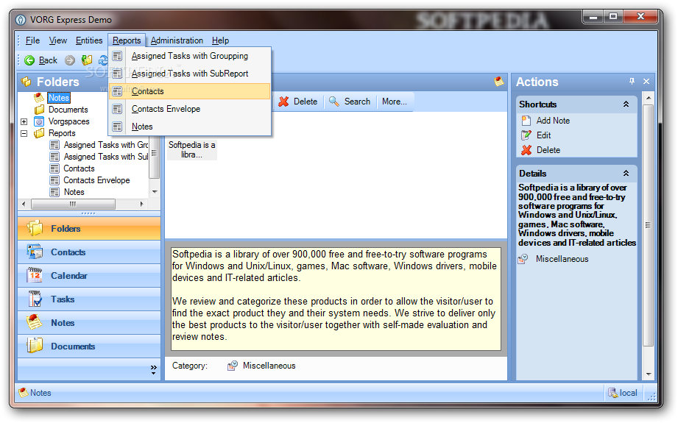Click the folder-up toolbar icon
Image resolution: width=678 pixels, height=423 pixels.
coord(87,60)
